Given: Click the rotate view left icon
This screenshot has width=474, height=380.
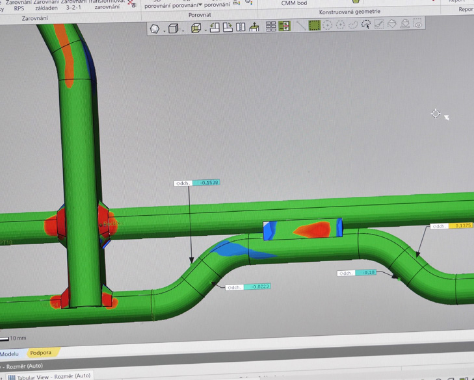Looking at the screenshot, I should 215,27.
